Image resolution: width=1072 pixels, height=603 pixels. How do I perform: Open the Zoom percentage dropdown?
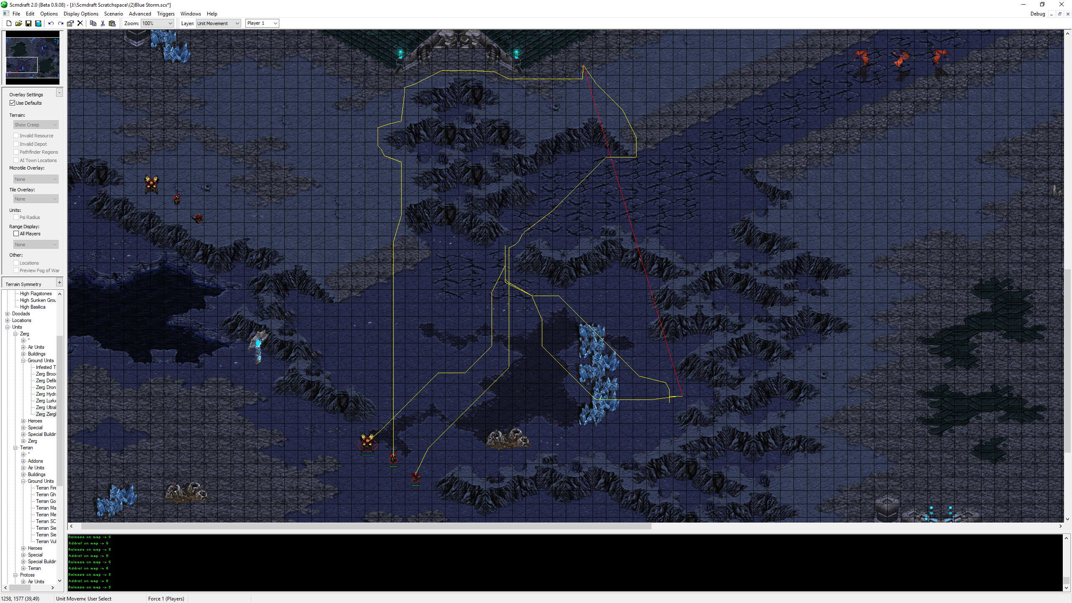pyautogui.click(x=157, y=23)
